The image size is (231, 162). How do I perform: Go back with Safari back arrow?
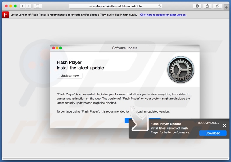pyautogui.click(x=23, y=6)
